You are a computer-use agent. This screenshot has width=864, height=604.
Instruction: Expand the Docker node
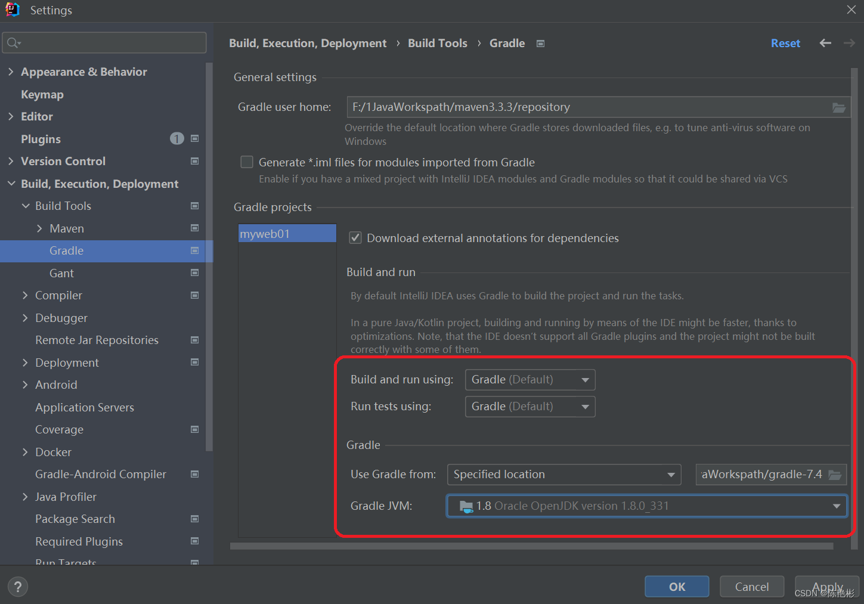point(25,452)
